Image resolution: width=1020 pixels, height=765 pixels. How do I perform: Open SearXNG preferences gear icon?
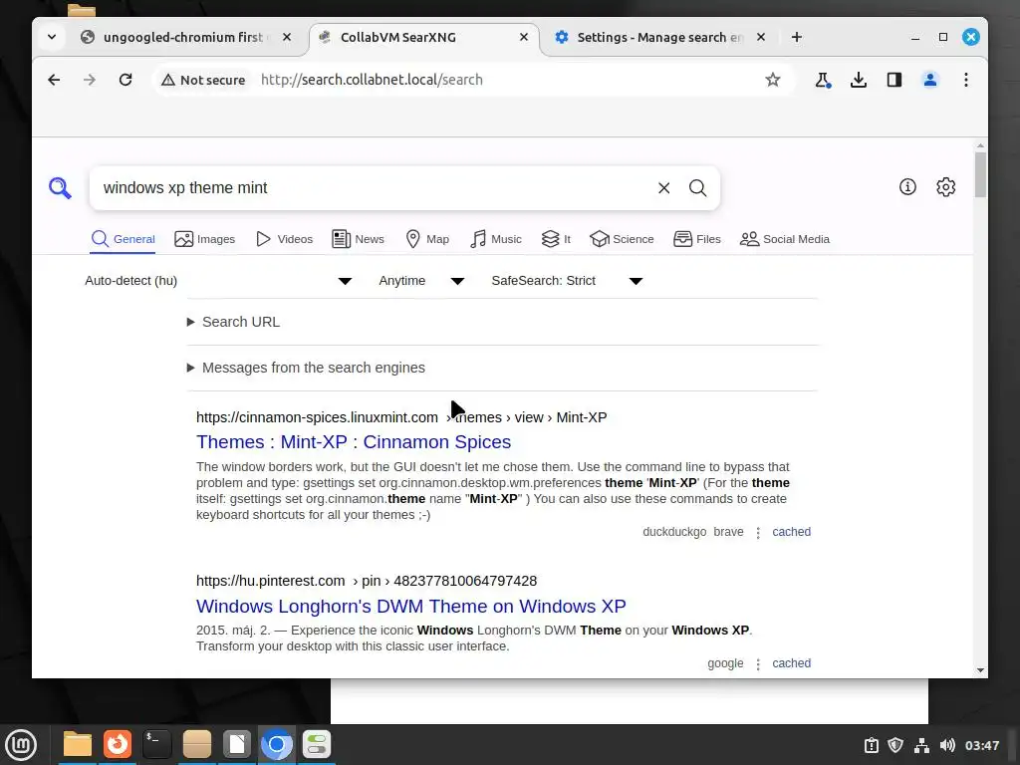[x=946, y=186]
